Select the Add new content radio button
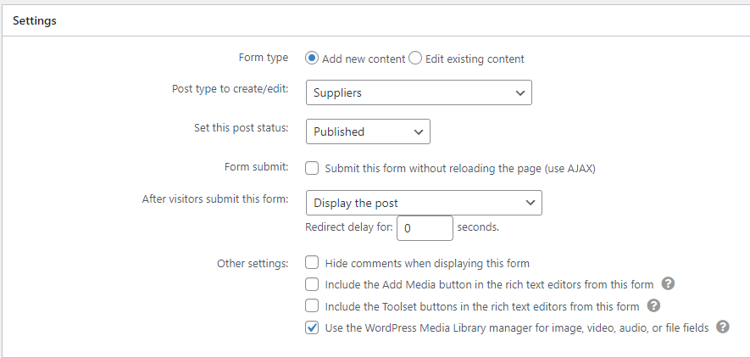Screen dimensions: 750x358 (x=312, y=59)
